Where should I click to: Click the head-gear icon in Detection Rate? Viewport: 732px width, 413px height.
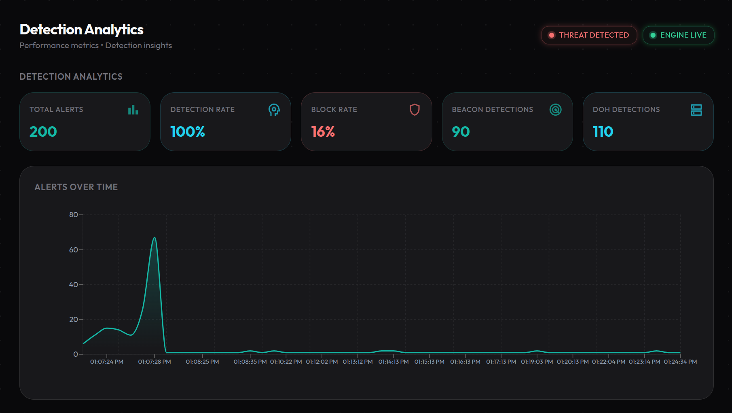[x=274, y=110]
